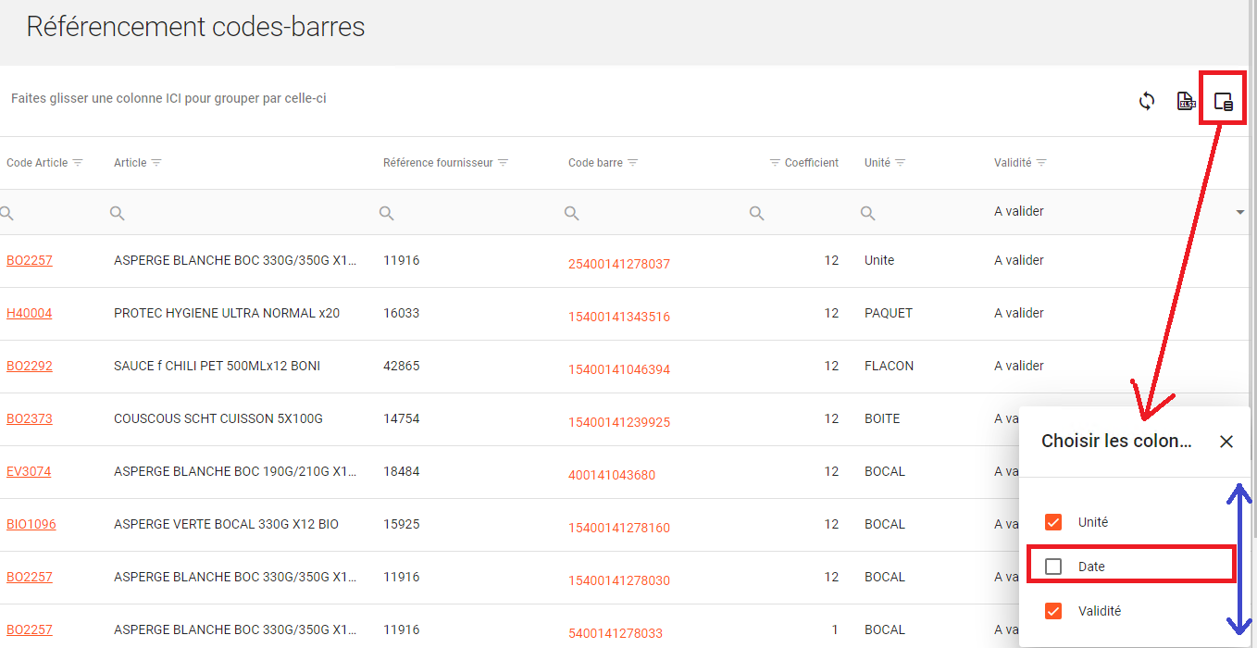The image size is (1257, 648).
Task: Open filter icon for Coefficient column
Action: pyautogui.click(x=775, y=163)
